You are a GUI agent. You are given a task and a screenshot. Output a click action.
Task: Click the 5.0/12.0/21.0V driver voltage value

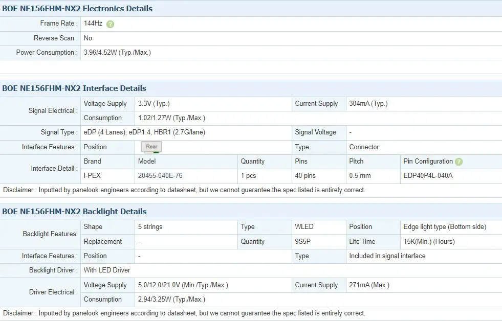point(183,285)
